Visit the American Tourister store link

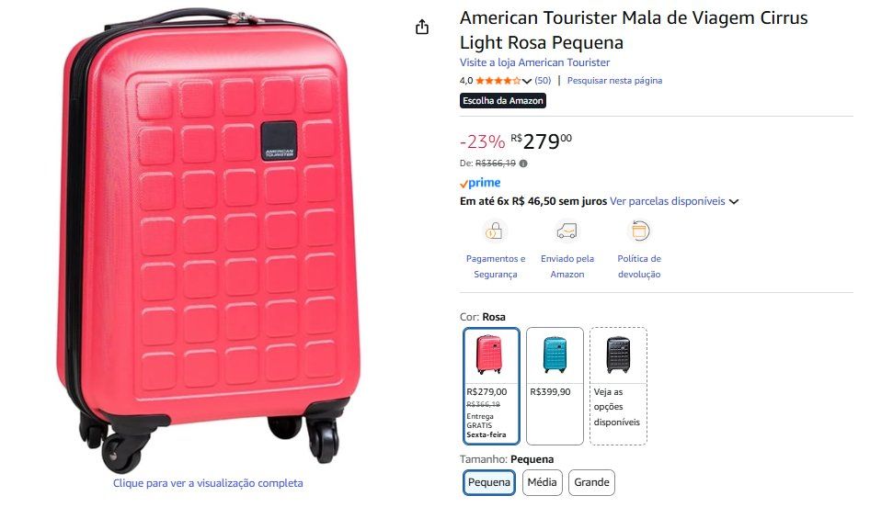tap(534, 62)
